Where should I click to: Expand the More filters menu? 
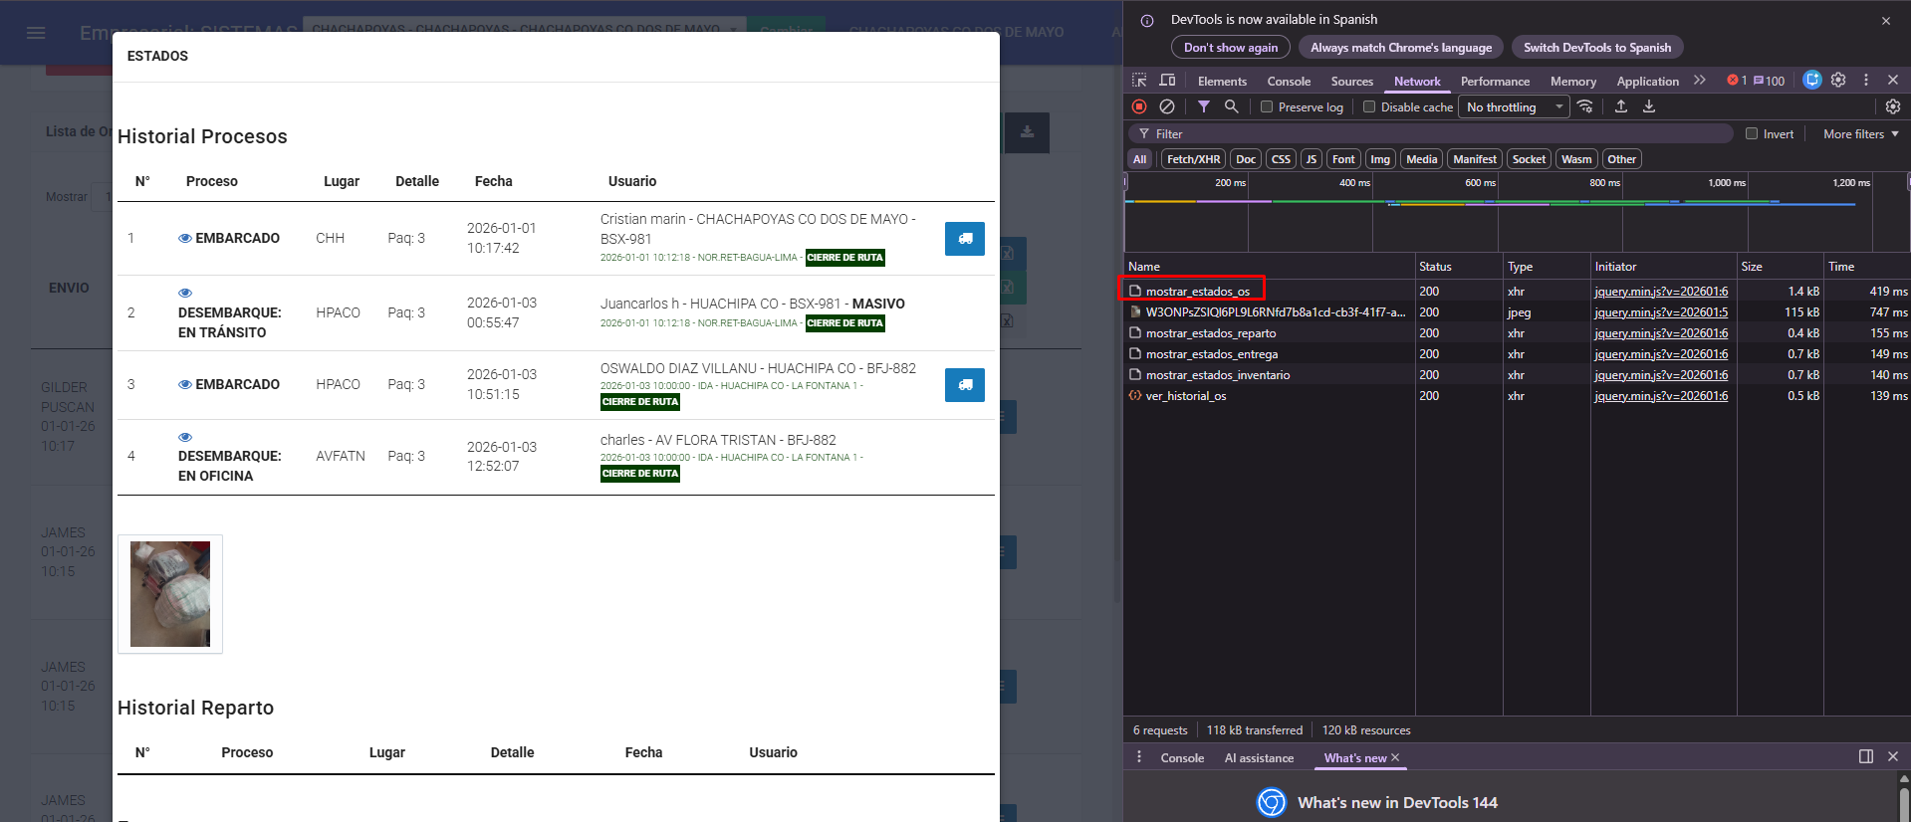coord(1860,134)
